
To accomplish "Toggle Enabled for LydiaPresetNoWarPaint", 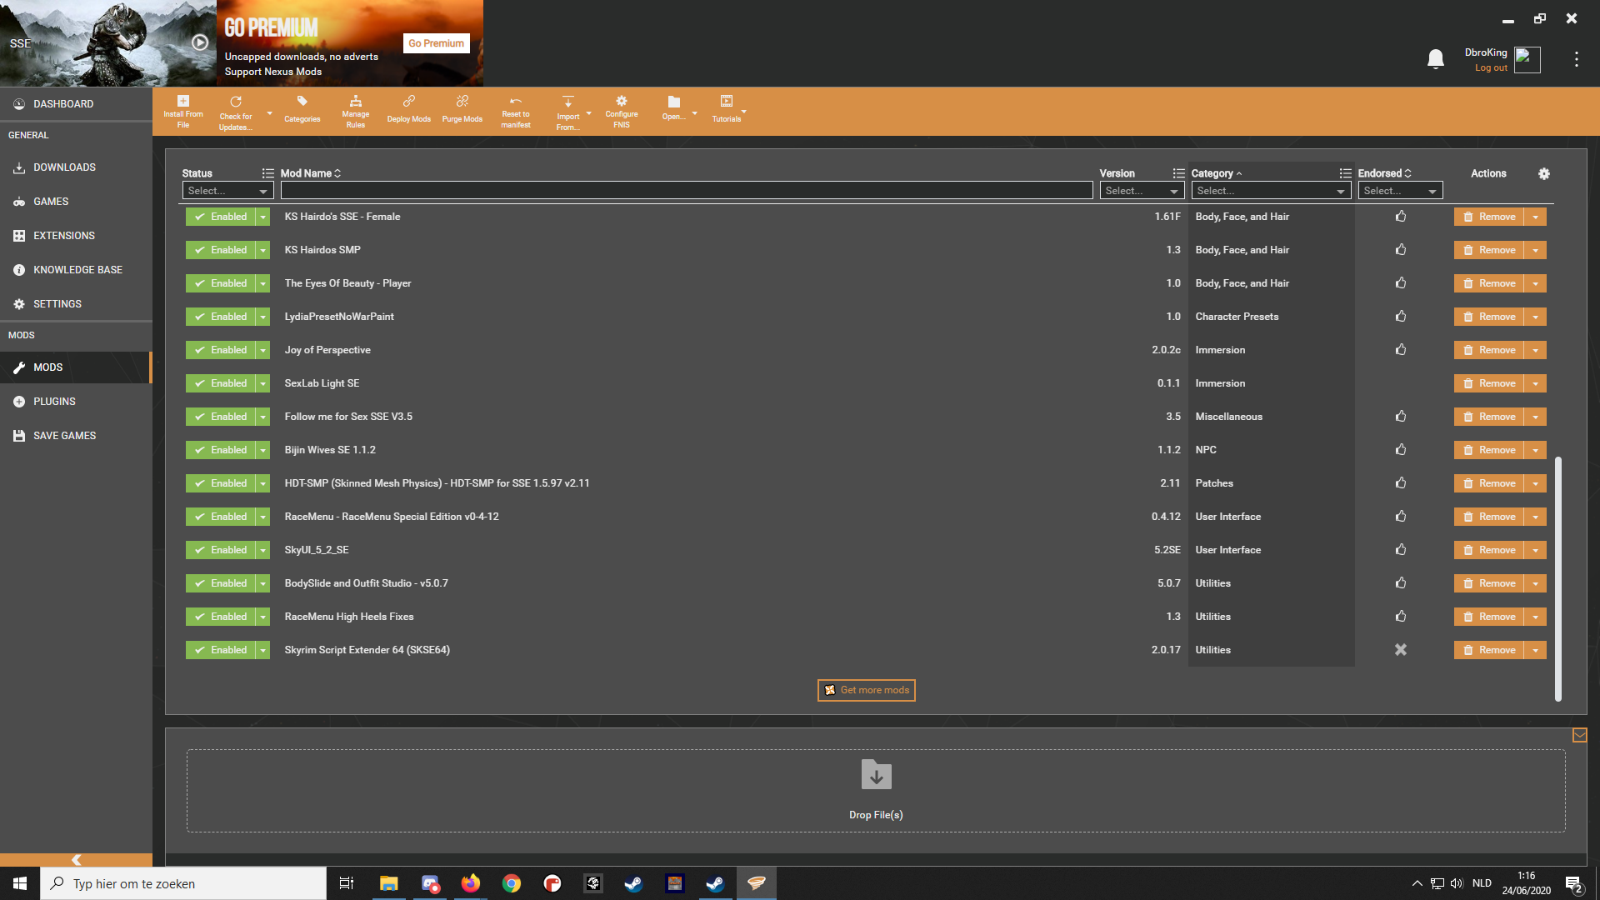I will click(x=221, y=317).
